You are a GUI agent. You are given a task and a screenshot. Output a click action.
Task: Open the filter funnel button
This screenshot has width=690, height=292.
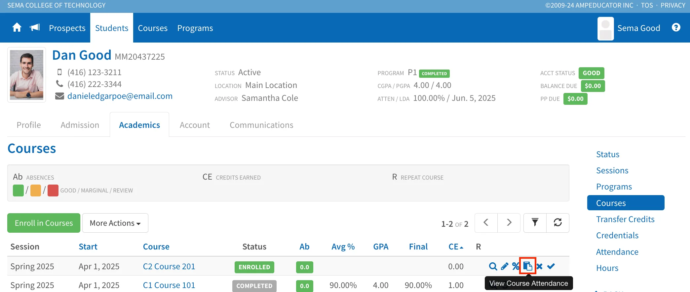coord(535,223)
